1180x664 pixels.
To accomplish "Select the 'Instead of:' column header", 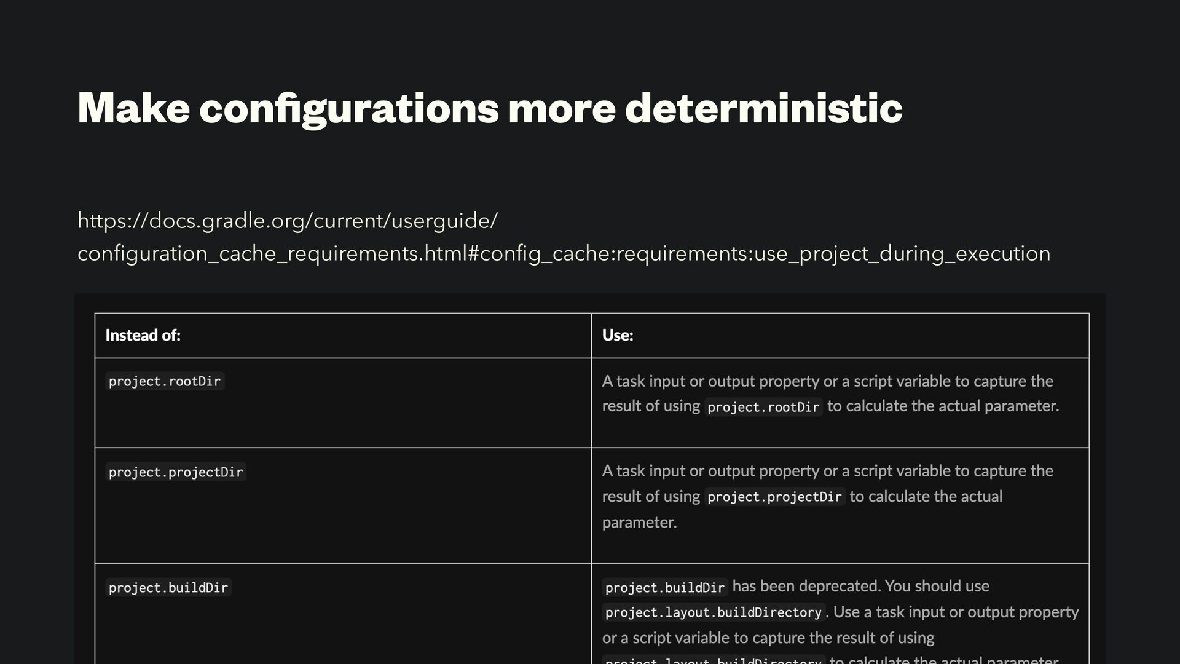I will pos(143,335).
